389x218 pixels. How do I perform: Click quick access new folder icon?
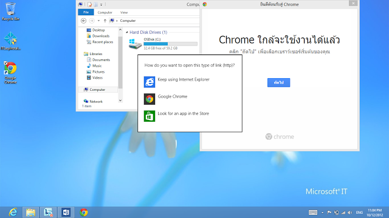point(95,4)
